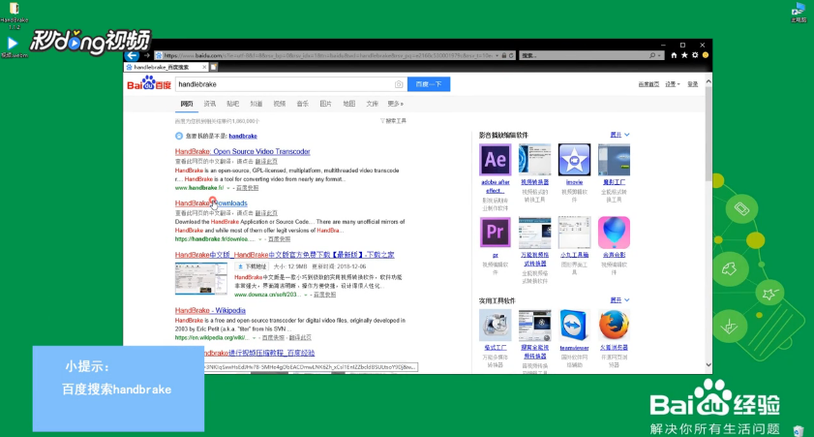Screen dimensions: 814x437
Task: Click the page scrollbar up arrow
Action: [x=708, y=82]
